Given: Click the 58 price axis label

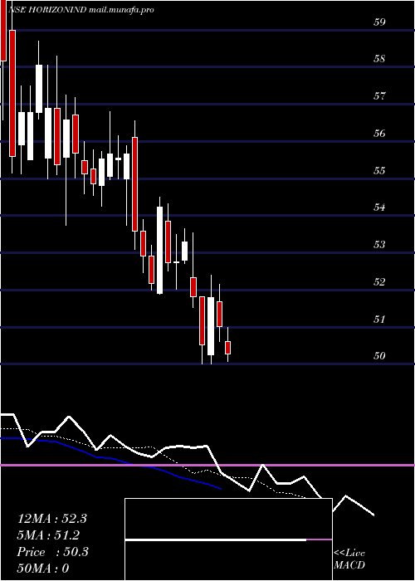Looking at the screenshot, I should point(379,59).
